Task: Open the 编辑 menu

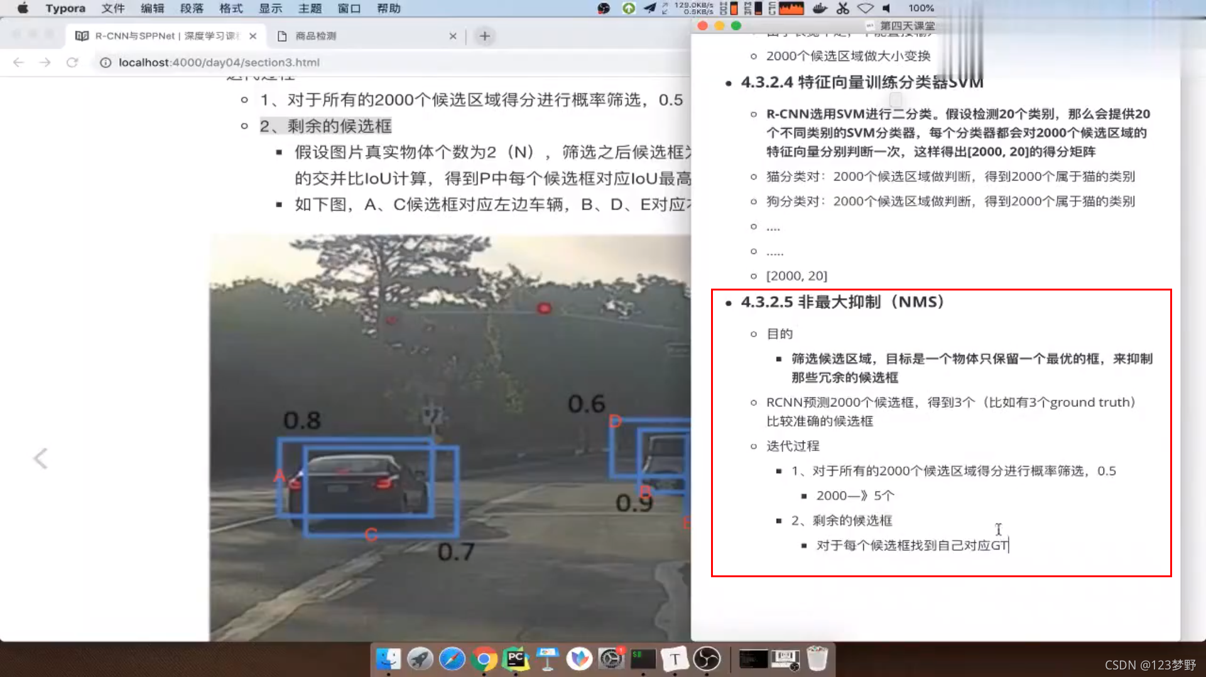Action: click(153, 8)
